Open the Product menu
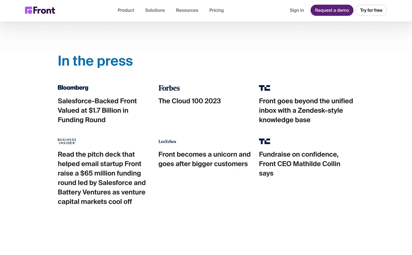Viewport: 412px width, 255px height. pos(126,10)
